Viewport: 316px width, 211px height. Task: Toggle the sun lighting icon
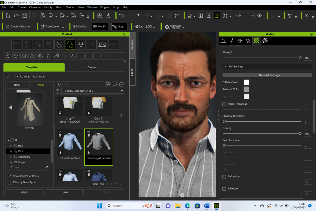pos(259,15)
